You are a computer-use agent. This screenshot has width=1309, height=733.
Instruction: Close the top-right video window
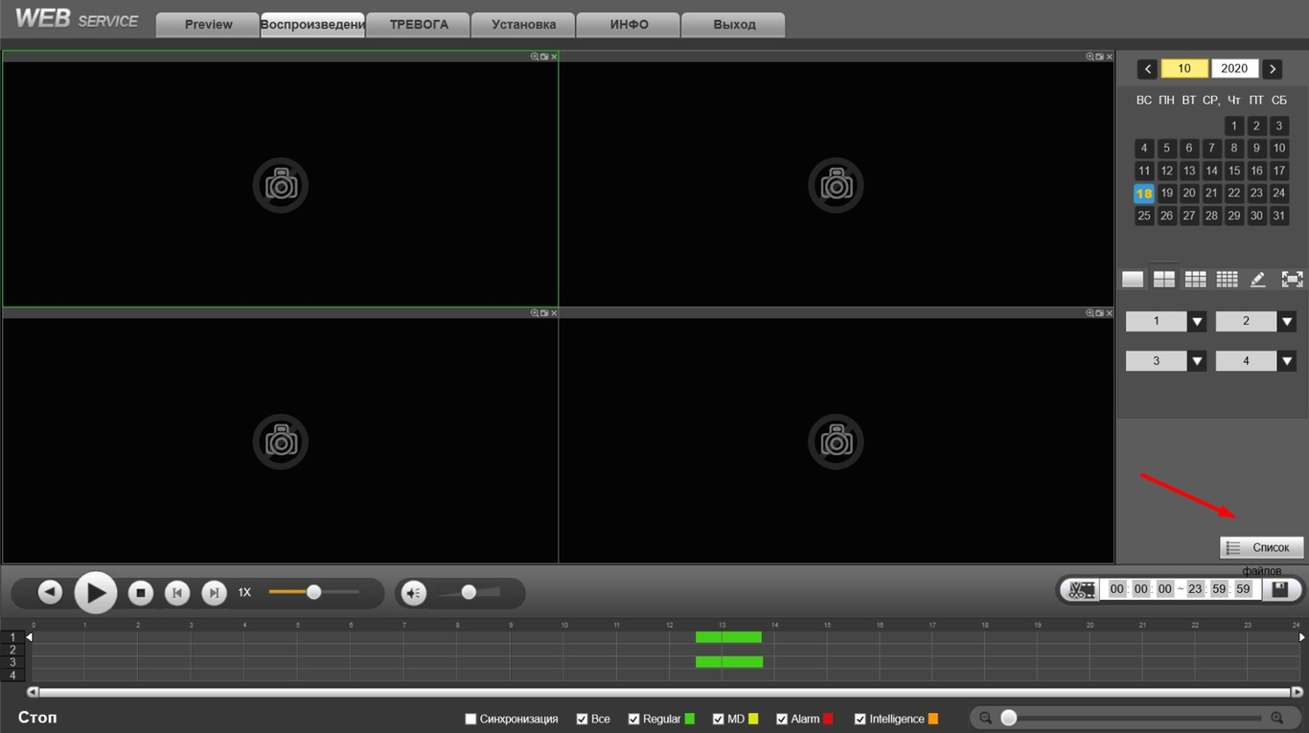click(x=1110, y=57)
